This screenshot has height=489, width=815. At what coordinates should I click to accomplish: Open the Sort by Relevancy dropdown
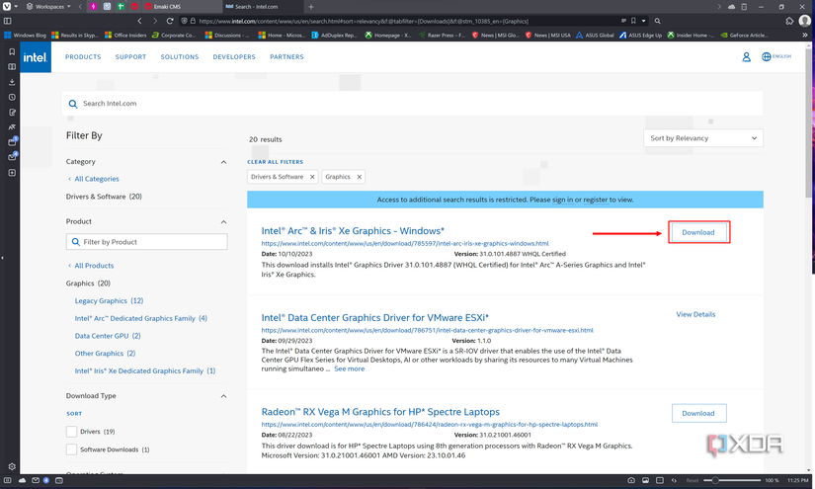click(703, 138)
